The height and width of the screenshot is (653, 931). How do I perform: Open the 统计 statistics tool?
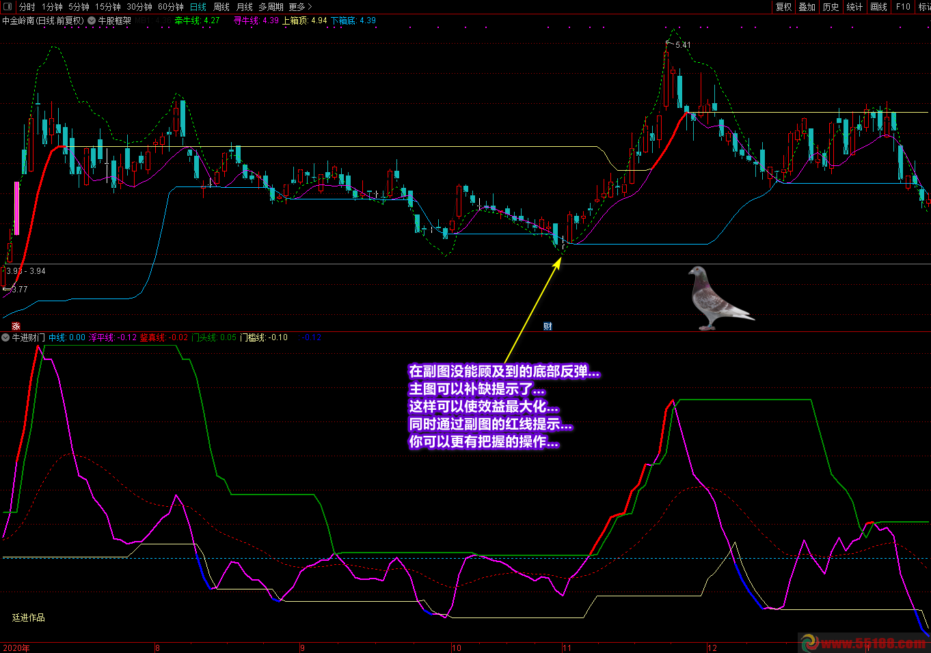click(854, 7)
